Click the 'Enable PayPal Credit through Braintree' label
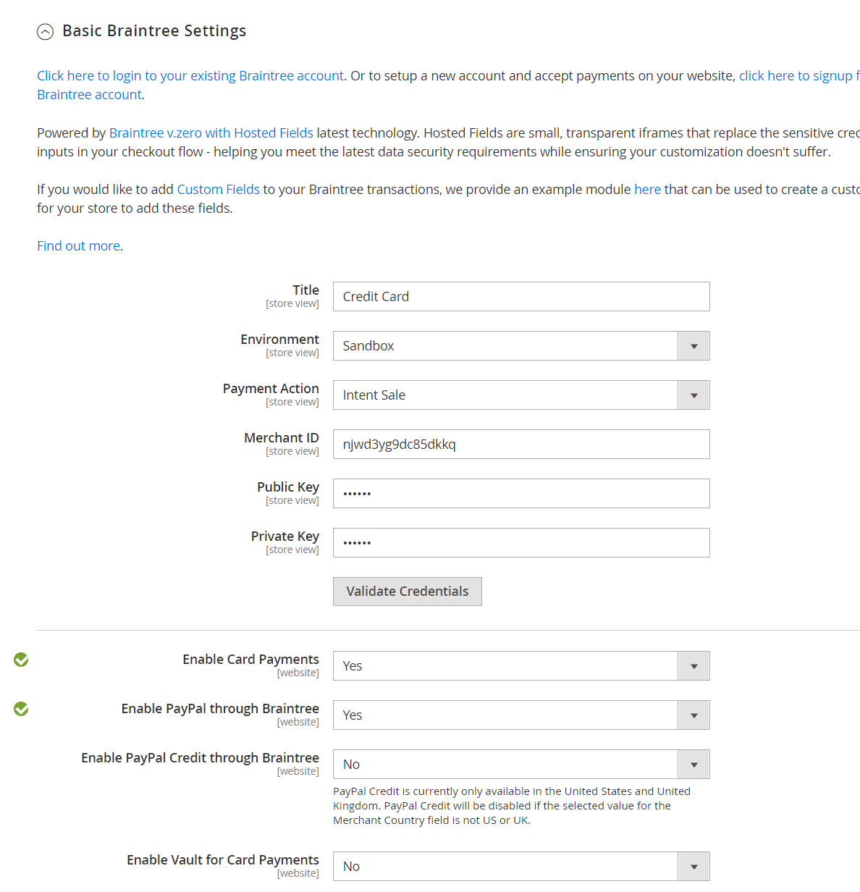Image resolution: width=860 pixels, height=892 pixels. [200, 758]
